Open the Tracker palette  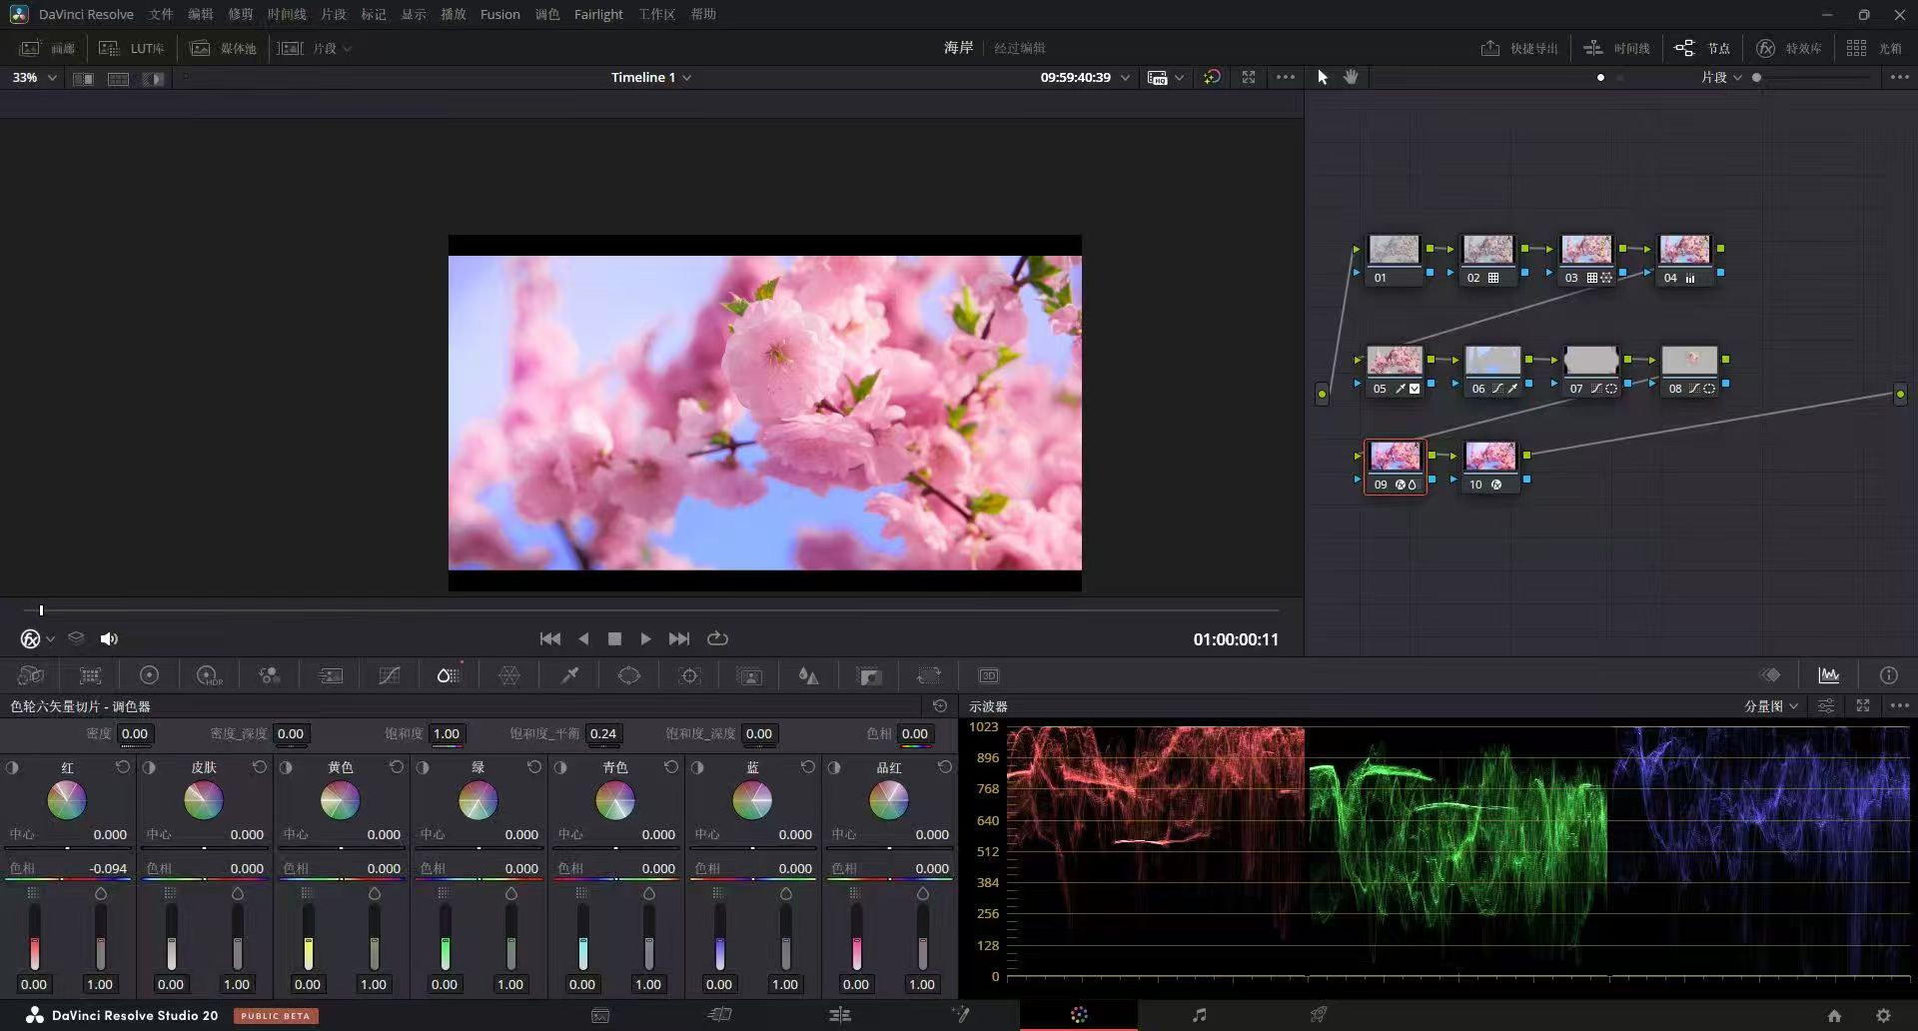[689, 676]
